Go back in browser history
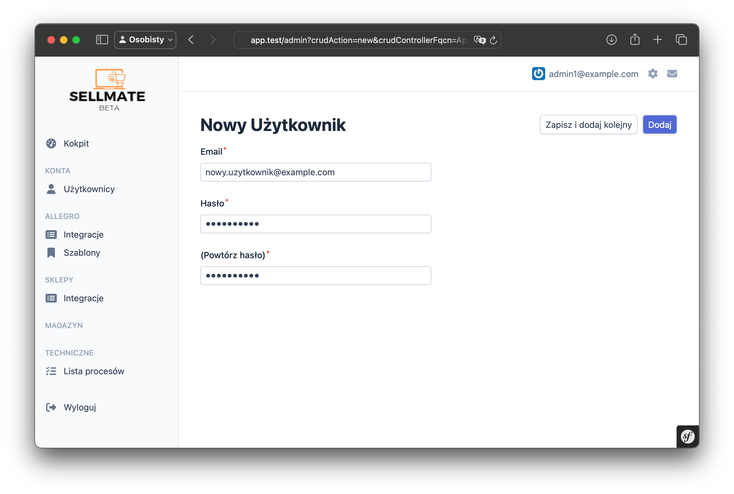The height and width of the screenshot is (494, 734). (x=191, y=40)
